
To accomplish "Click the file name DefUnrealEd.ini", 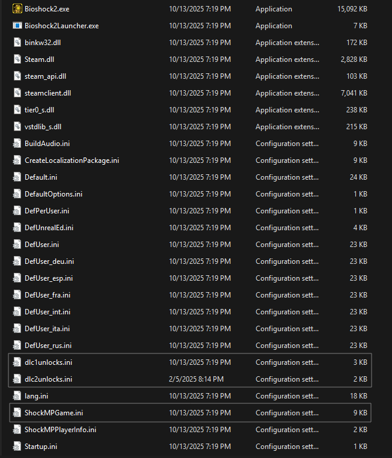I will (49, 228).
